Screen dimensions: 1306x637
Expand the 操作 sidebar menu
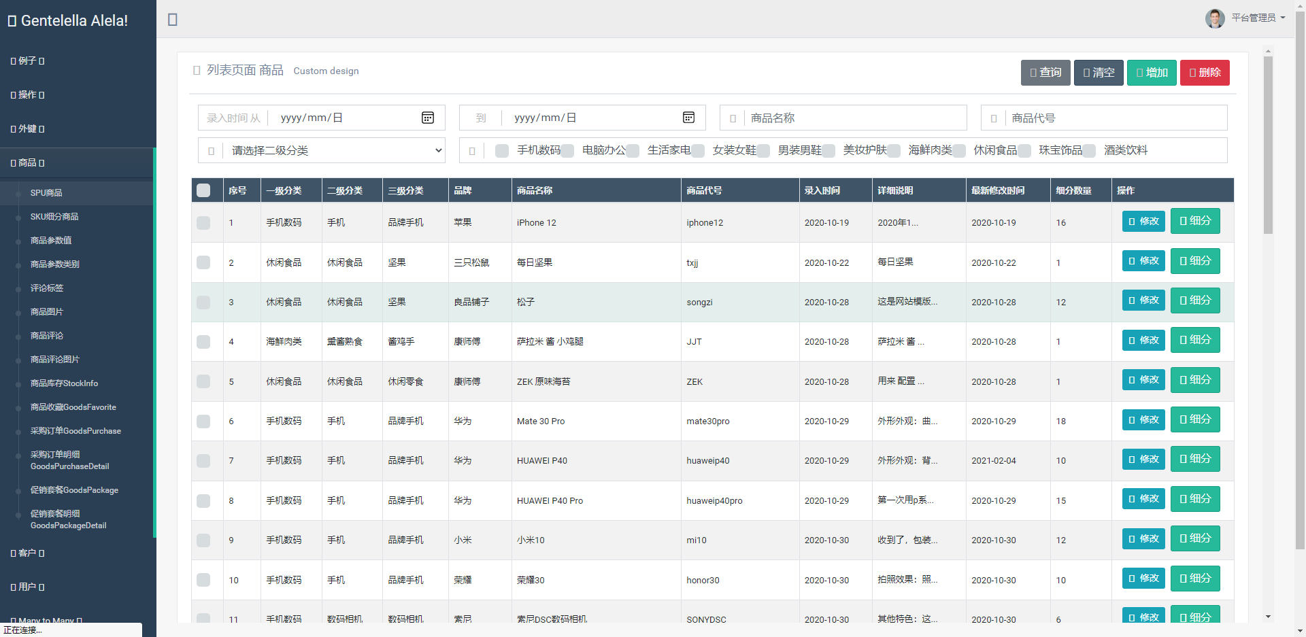pyautogui.click(x=28, y=94)
